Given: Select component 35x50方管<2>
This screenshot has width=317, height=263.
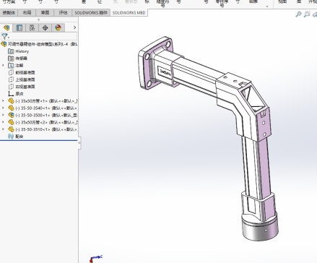Looking at the screenshot, I should click(46, 122).
